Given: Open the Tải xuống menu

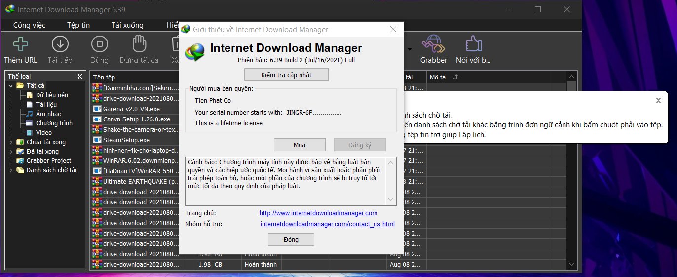Looking at the screenshot, I should [x=127, y=25].
